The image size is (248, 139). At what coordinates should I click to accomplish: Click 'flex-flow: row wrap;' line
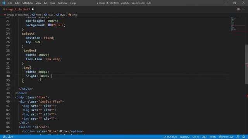tap(43, 59)
